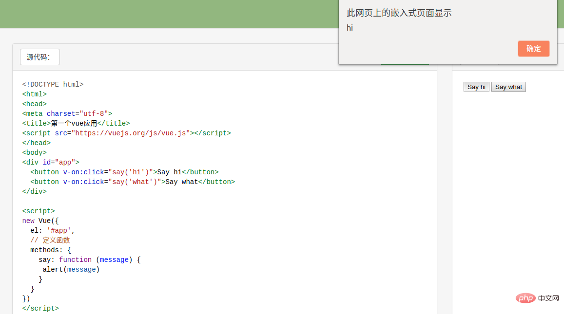The height and width of the screenshot is (314, 564).
Task: Click the div id="app" opening tag
Action: coord(50,162)
